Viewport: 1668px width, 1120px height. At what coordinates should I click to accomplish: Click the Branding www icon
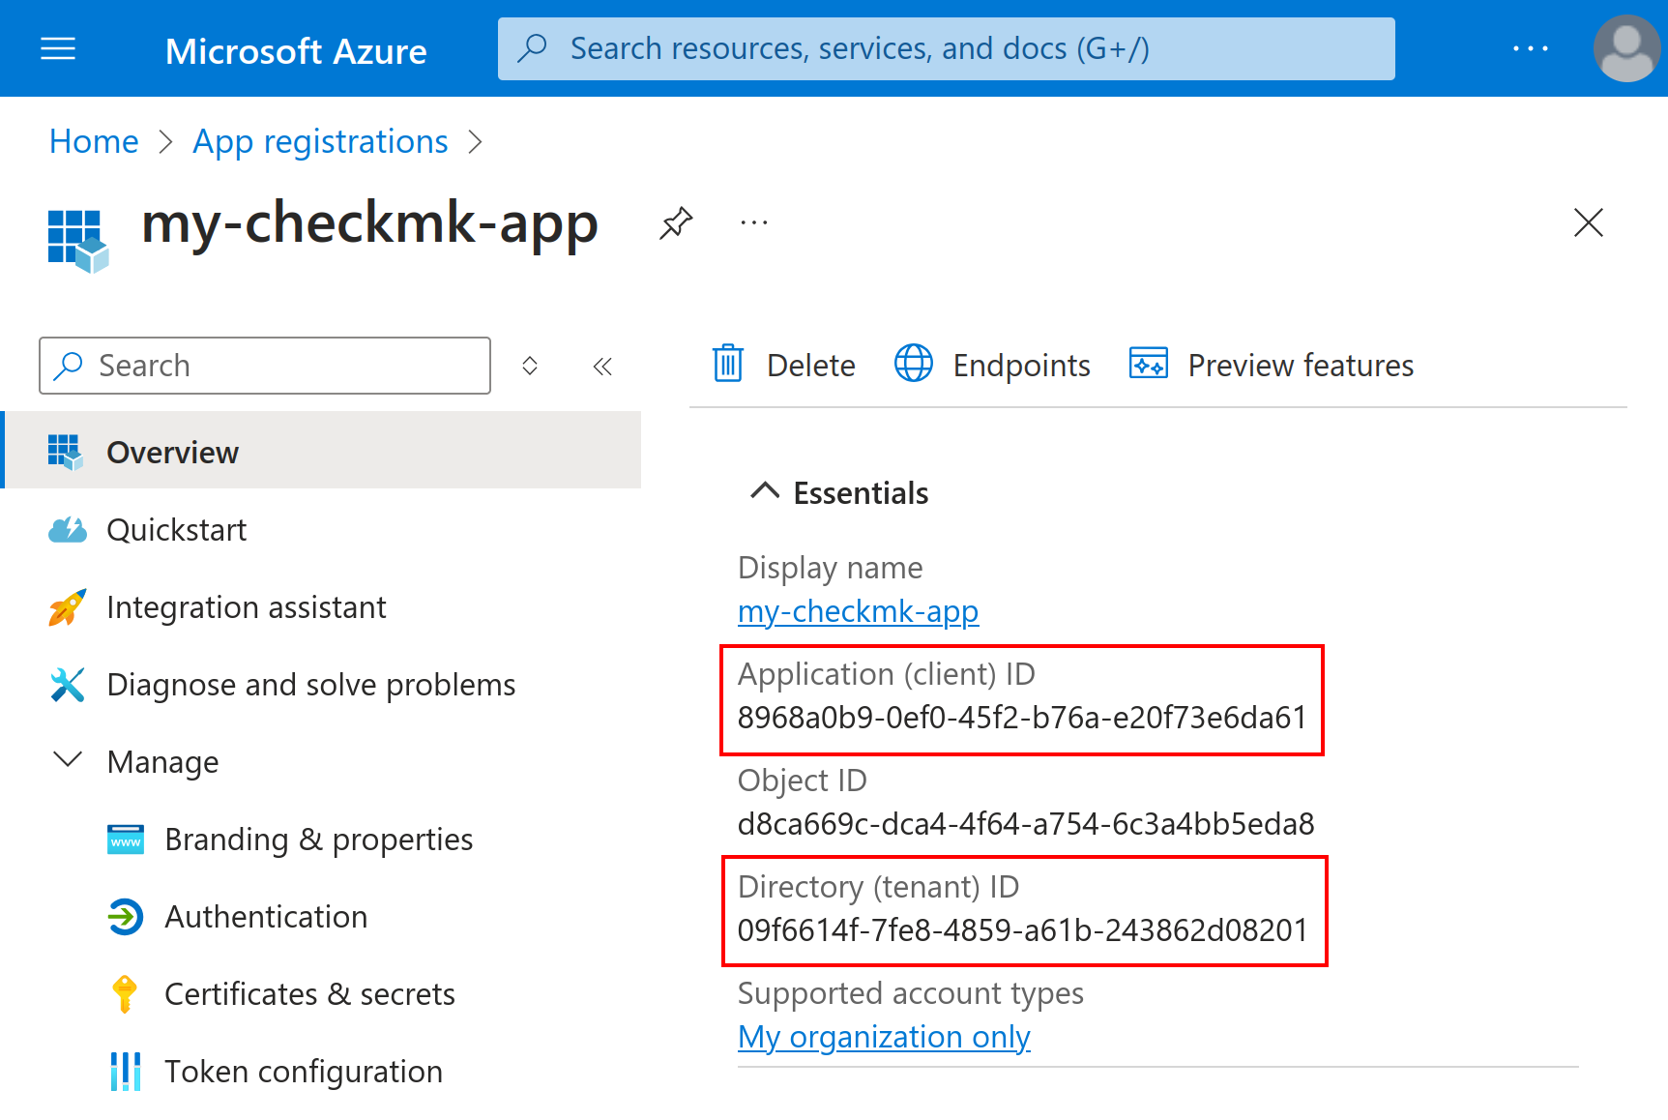click(x=126, y=840)
